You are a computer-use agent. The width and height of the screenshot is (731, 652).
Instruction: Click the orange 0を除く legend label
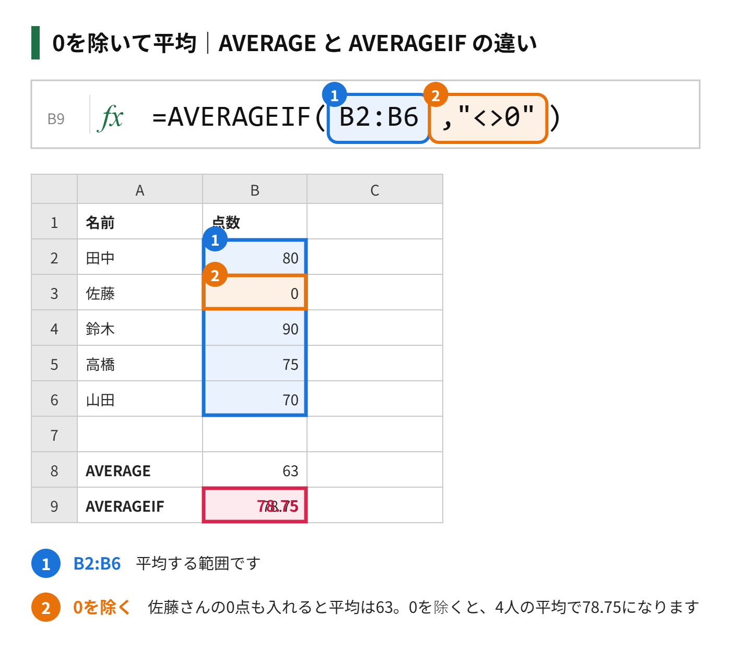[101, 607]
